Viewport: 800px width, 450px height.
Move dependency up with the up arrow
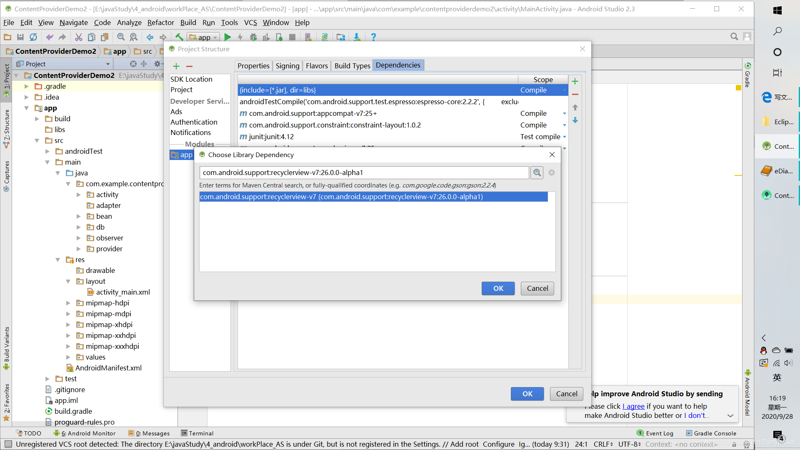click(575, 107)
